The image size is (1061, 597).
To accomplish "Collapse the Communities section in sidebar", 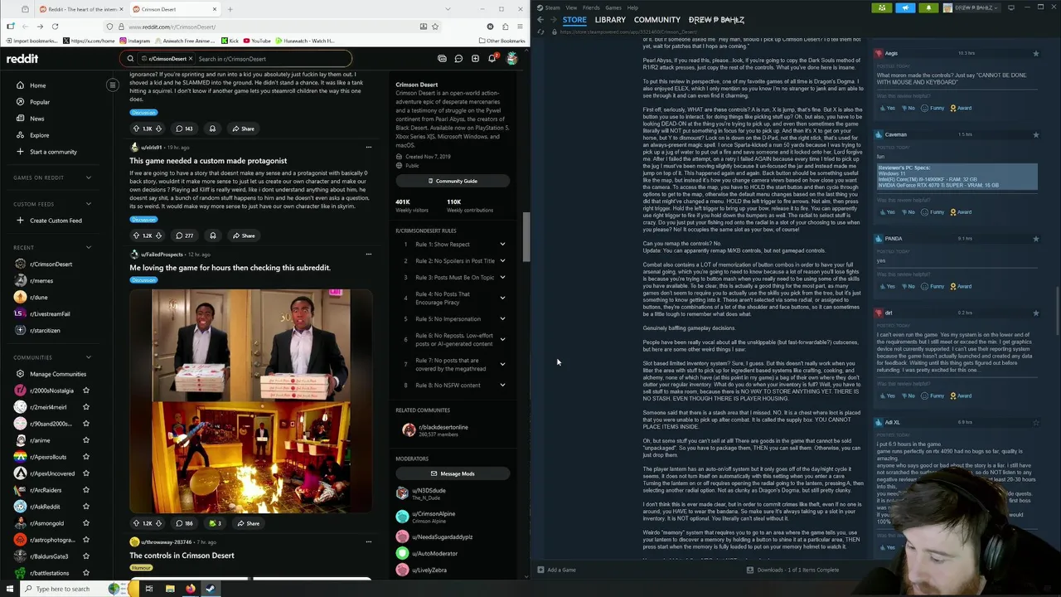I will pos(89,357).
